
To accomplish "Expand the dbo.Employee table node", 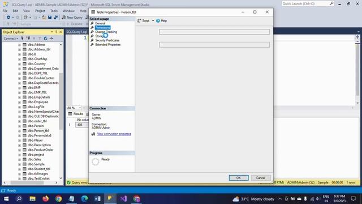I will (x=19, y=102).
